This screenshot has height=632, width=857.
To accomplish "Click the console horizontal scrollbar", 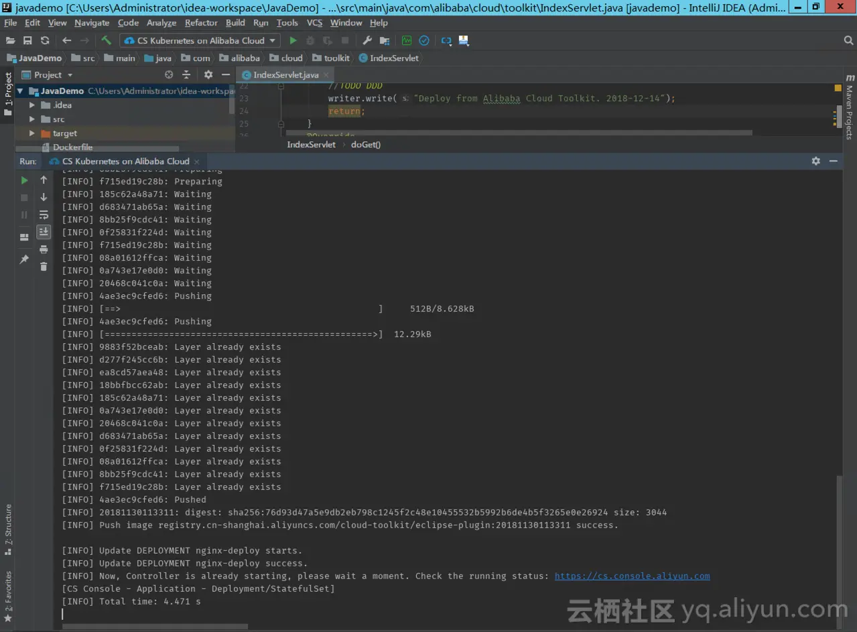I will coord(155,627).
